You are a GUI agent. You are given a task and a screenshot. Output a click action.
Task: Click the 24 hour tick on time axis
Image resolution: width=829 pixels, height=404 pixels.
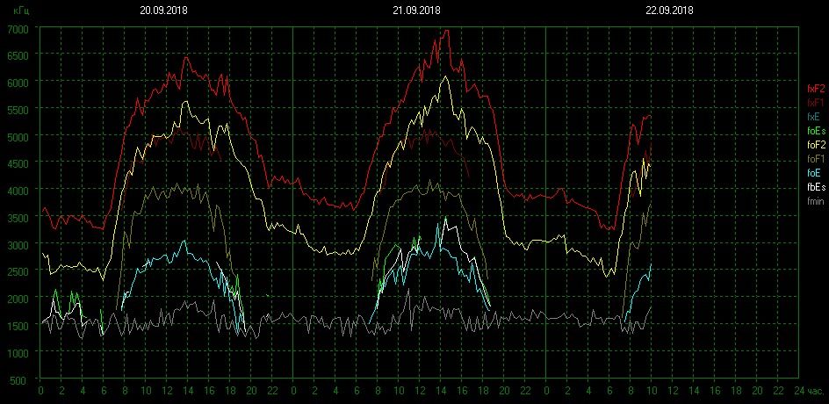(797, 391)
